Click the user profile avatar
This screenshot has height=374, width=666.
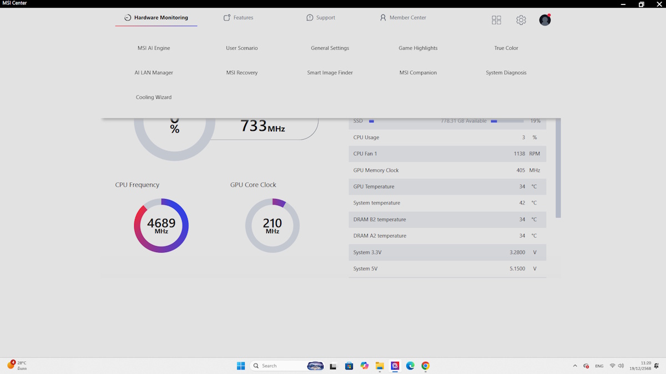click(545, 20)
